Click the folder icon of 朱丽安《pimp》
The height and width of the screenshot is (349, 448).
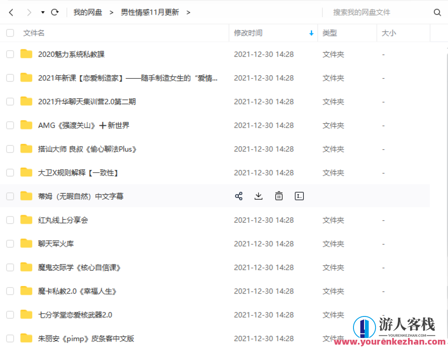pos(26,338)
